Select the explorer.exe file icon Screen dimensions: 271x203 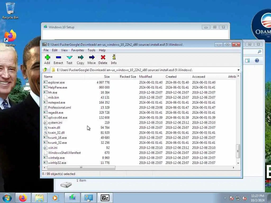click(46, 82)
